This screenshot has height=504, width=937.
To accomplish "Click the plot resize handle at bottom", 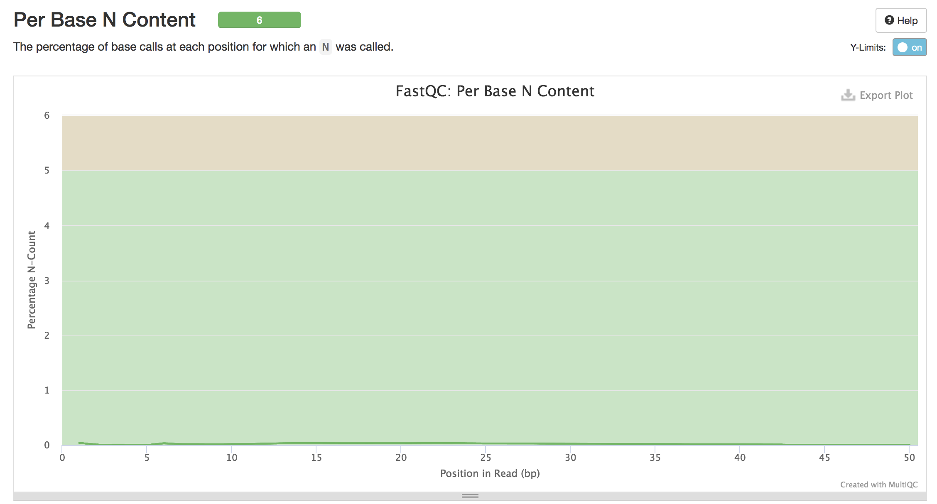I will (470, 496).
